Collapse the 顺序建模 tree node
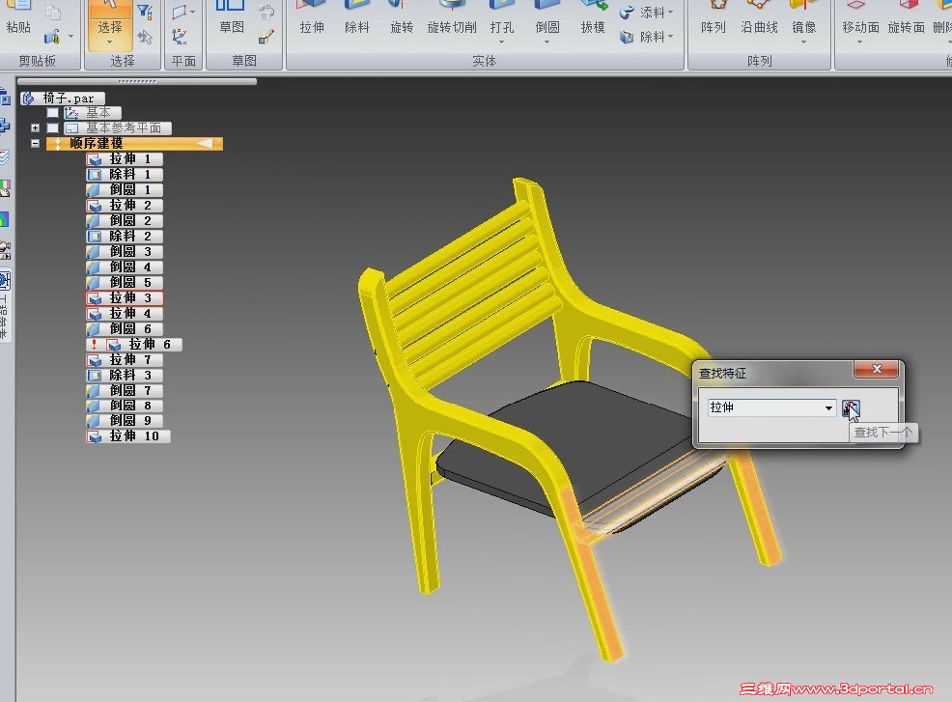This screenshot has height=702, width=952. 35,143
